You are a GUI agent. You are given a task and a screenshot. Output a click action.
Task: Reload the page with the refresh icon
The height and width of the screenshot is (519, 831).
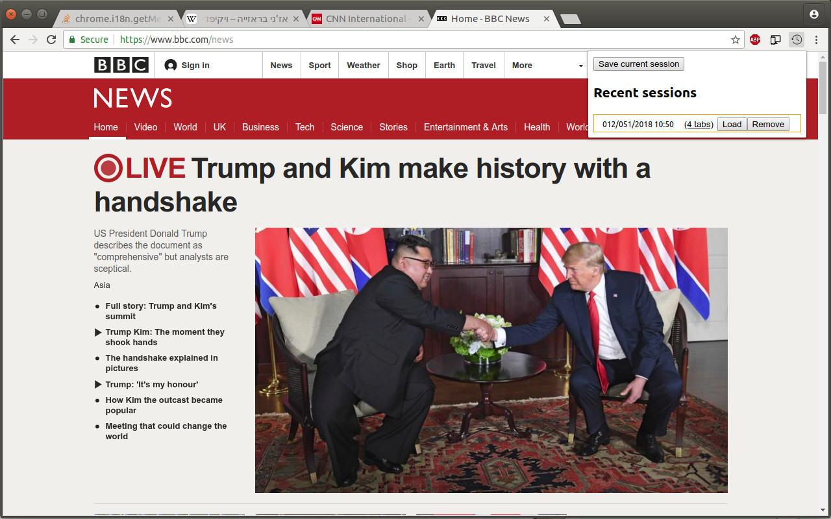51,40
